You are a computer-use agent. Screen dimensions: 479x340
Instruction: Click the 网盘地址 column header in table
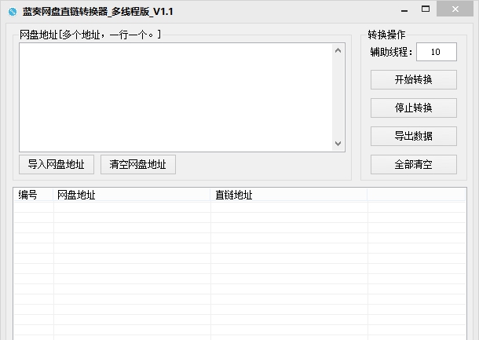[x=132, y=195]
